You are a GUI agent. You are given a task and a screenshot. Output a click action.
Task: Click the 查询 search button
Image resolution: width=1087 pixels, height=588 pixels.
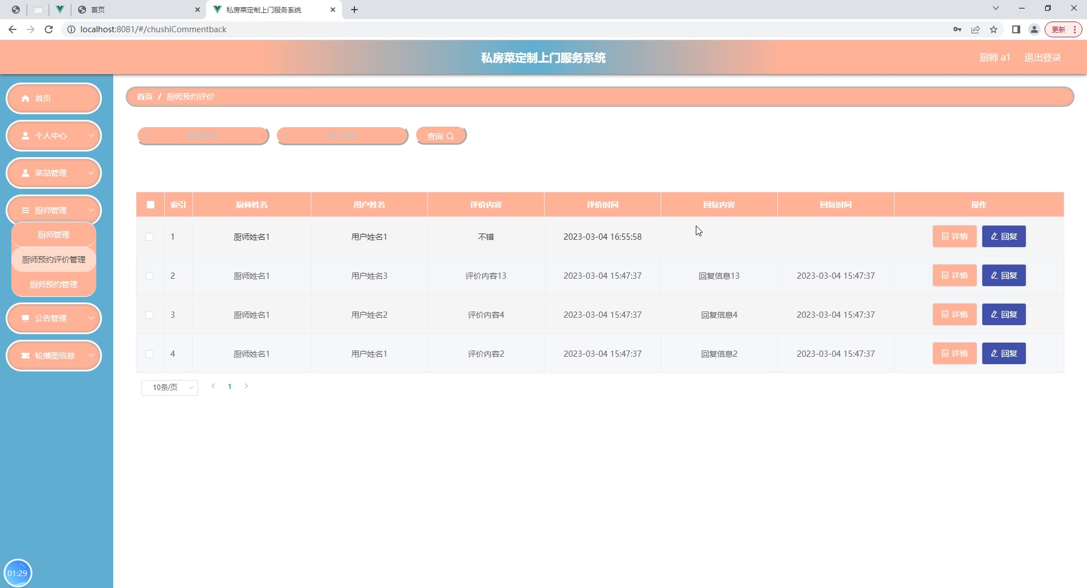coord(441,136)
